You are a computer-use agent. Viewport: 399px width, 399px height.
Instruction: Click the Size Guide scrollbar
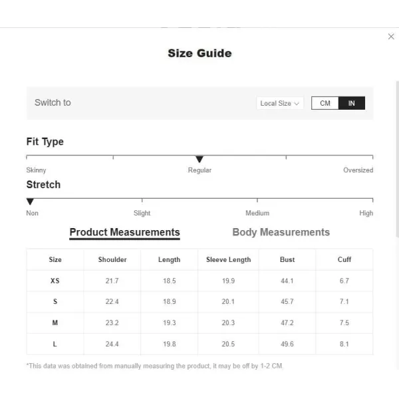[397, 159]
